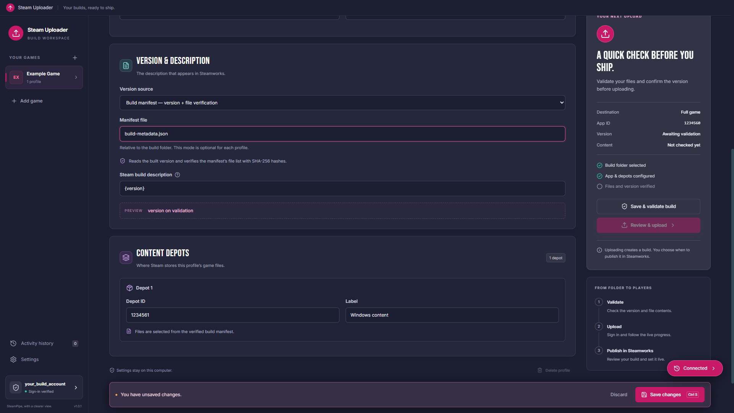734x413 pixels.
Task: Click the 'Not checked yet' content status
Action: [x=684, y=145]
